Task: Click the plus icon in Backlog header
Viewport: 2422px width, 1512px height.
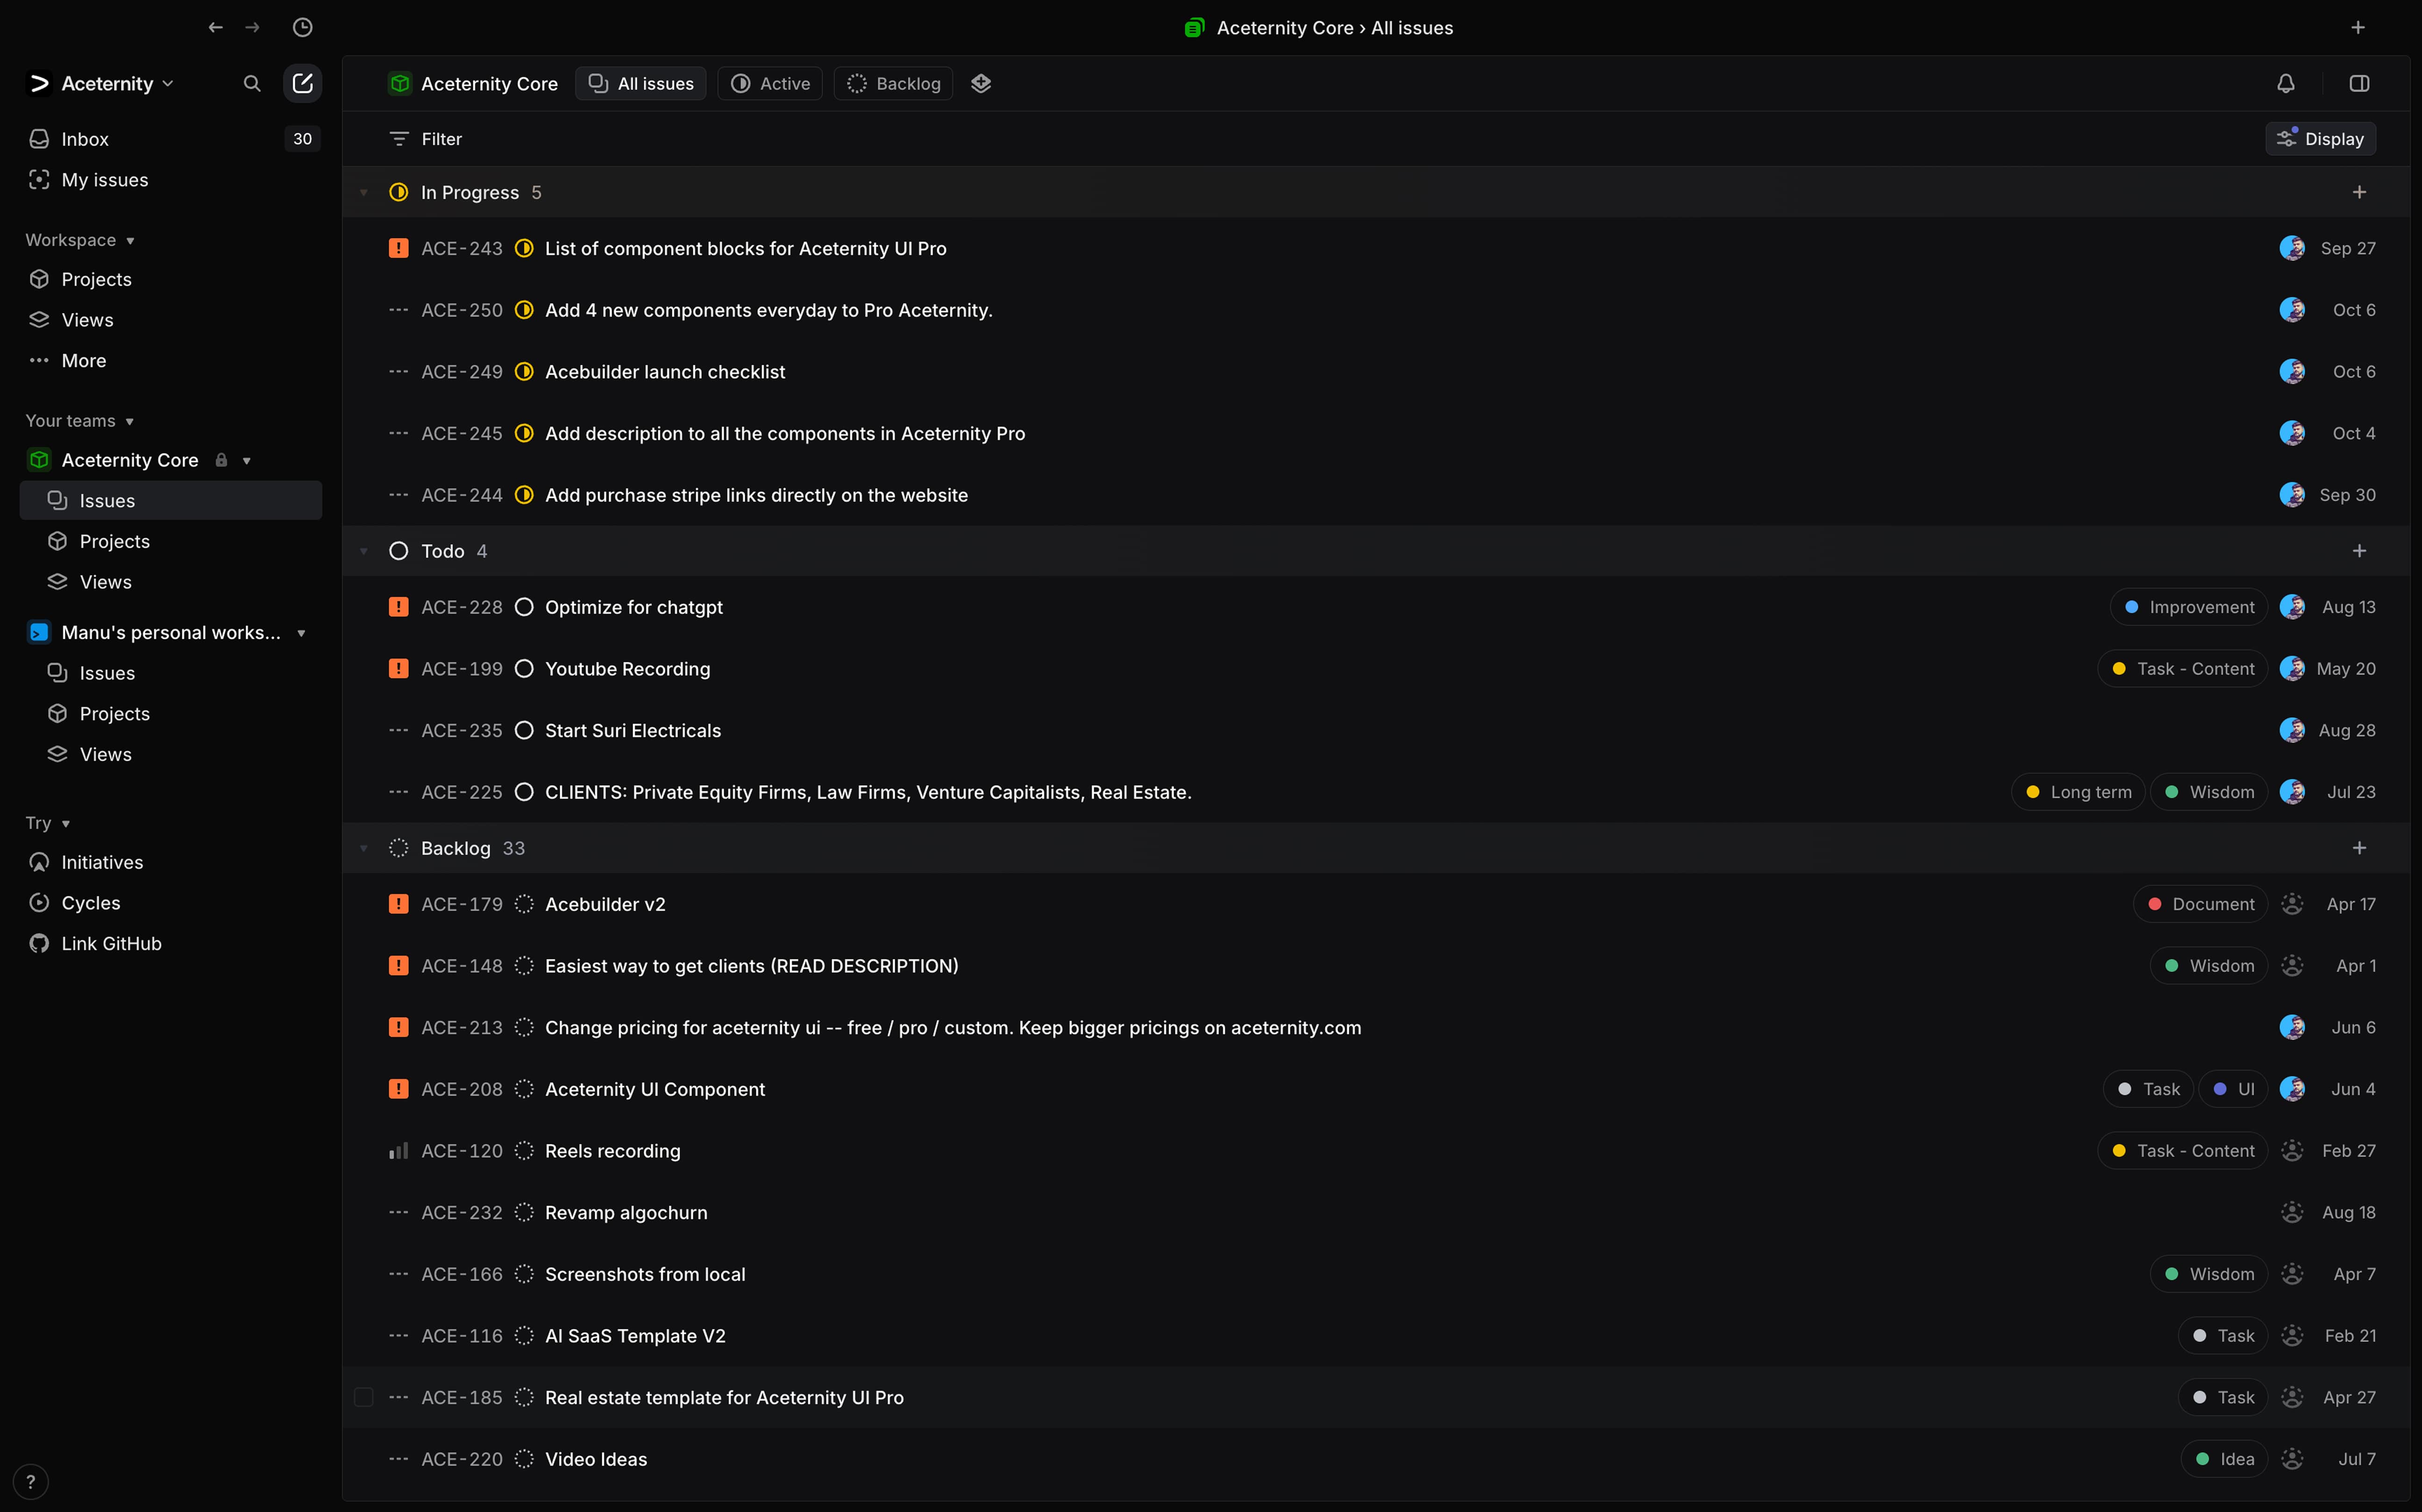Action: point(2359,848)
